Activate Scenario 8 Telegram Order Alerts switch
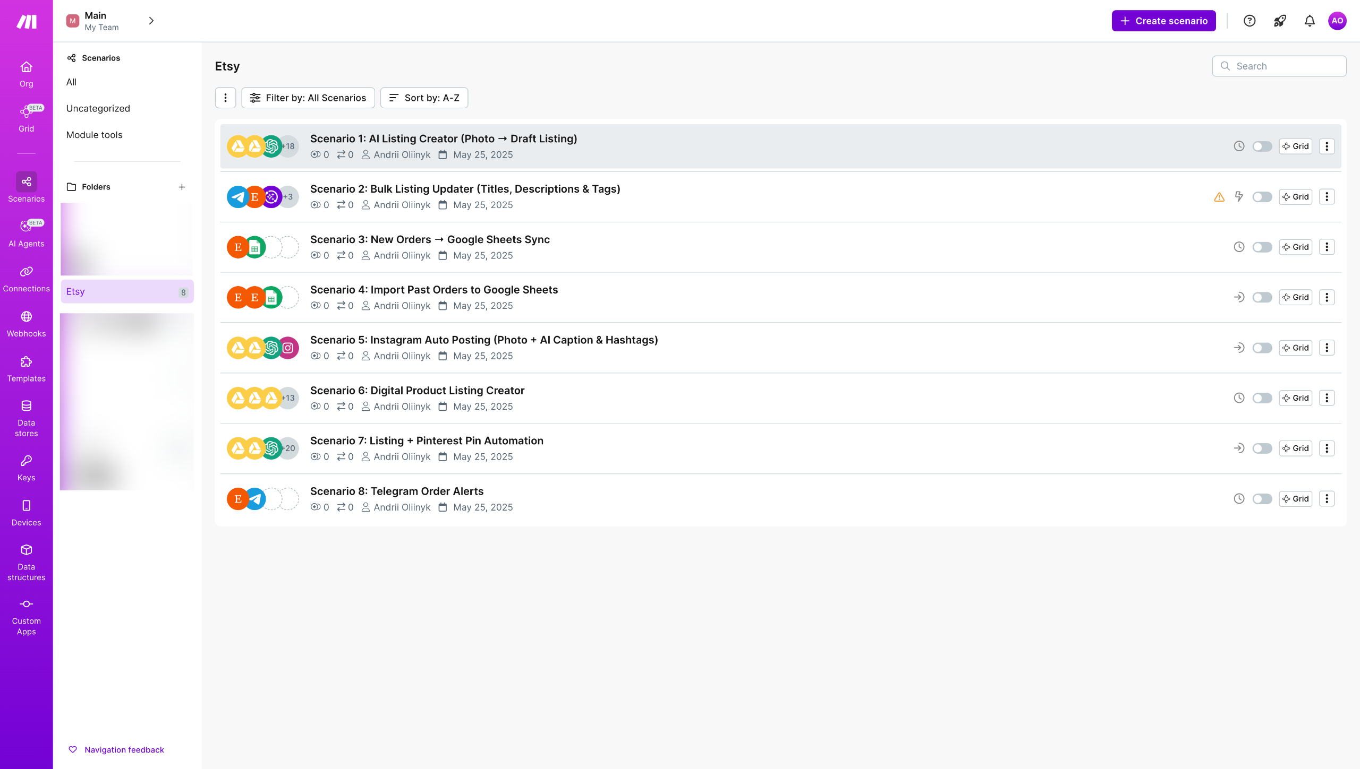Viewport: 1360px width, 769px height. tap(1262, 499)
